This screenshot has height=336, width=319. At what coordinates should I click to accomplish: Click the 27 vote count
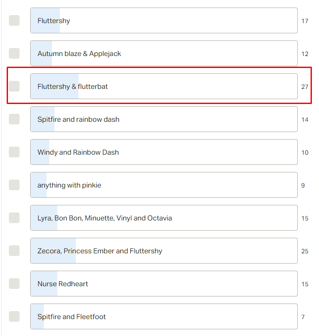pyautogui.click(x=305, y=87)
